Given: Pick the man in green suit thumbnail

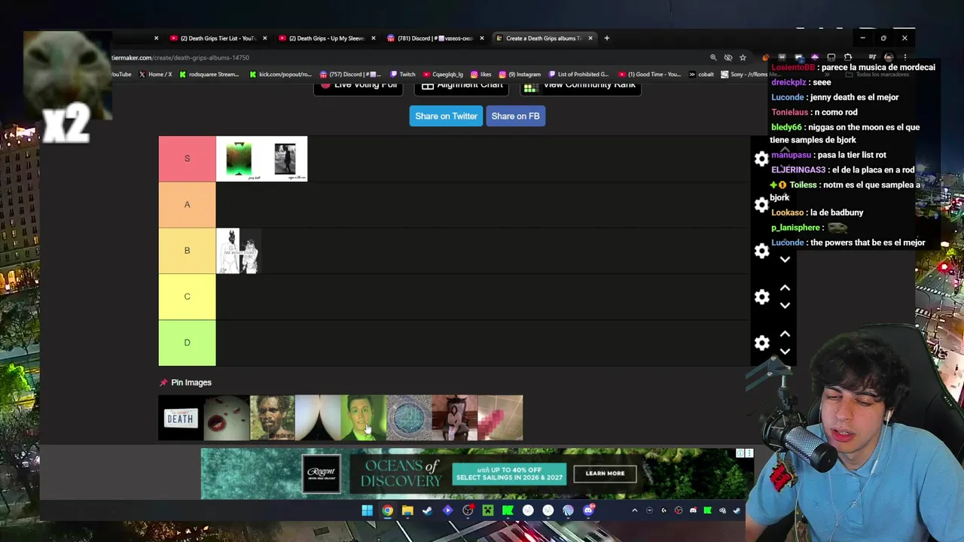Looking at the screenshot, I should (x=363, y=418).
